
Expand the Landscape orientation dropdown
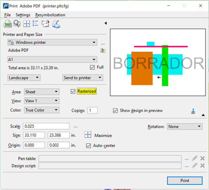point(24,78)
